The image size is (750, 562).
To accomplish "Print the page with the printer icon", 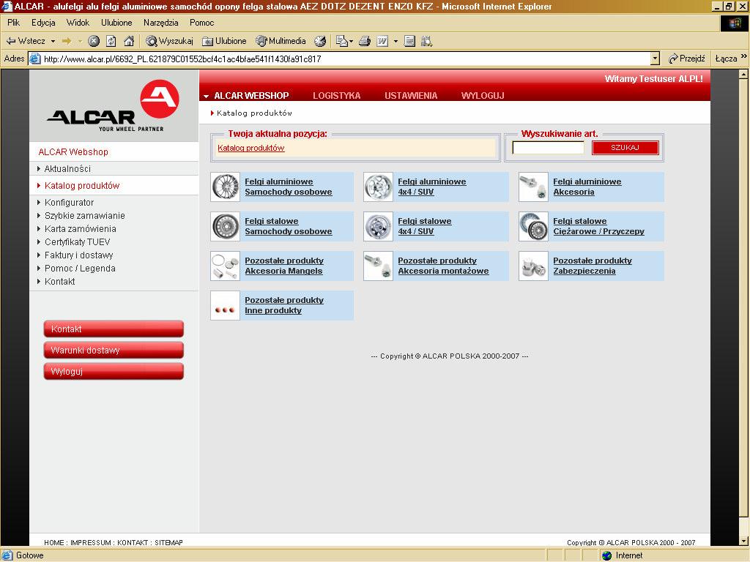I will (x=365, y=41).
